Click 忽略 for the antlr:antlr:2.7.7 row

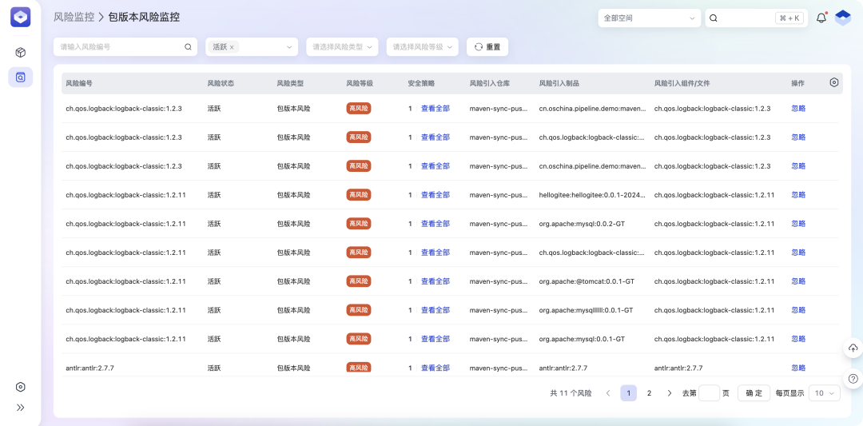click(x=798, y=368)
